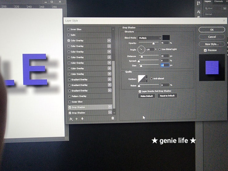
Task: Open the Blend Mode Multiply dropdown
Action: pyautogui.click(x=149, y=38)
